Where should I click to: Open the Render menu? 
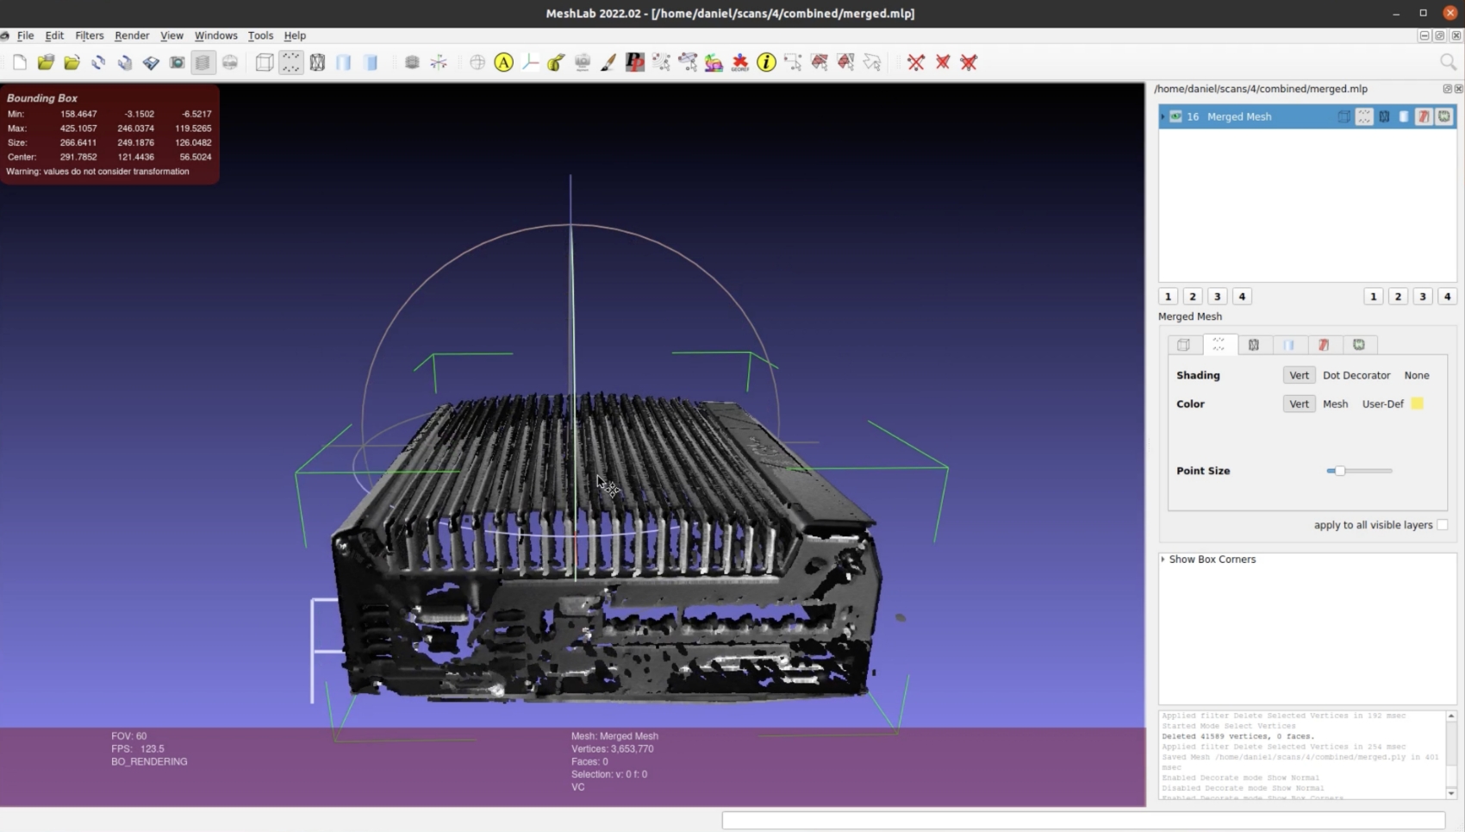click(x=132, y=35)
